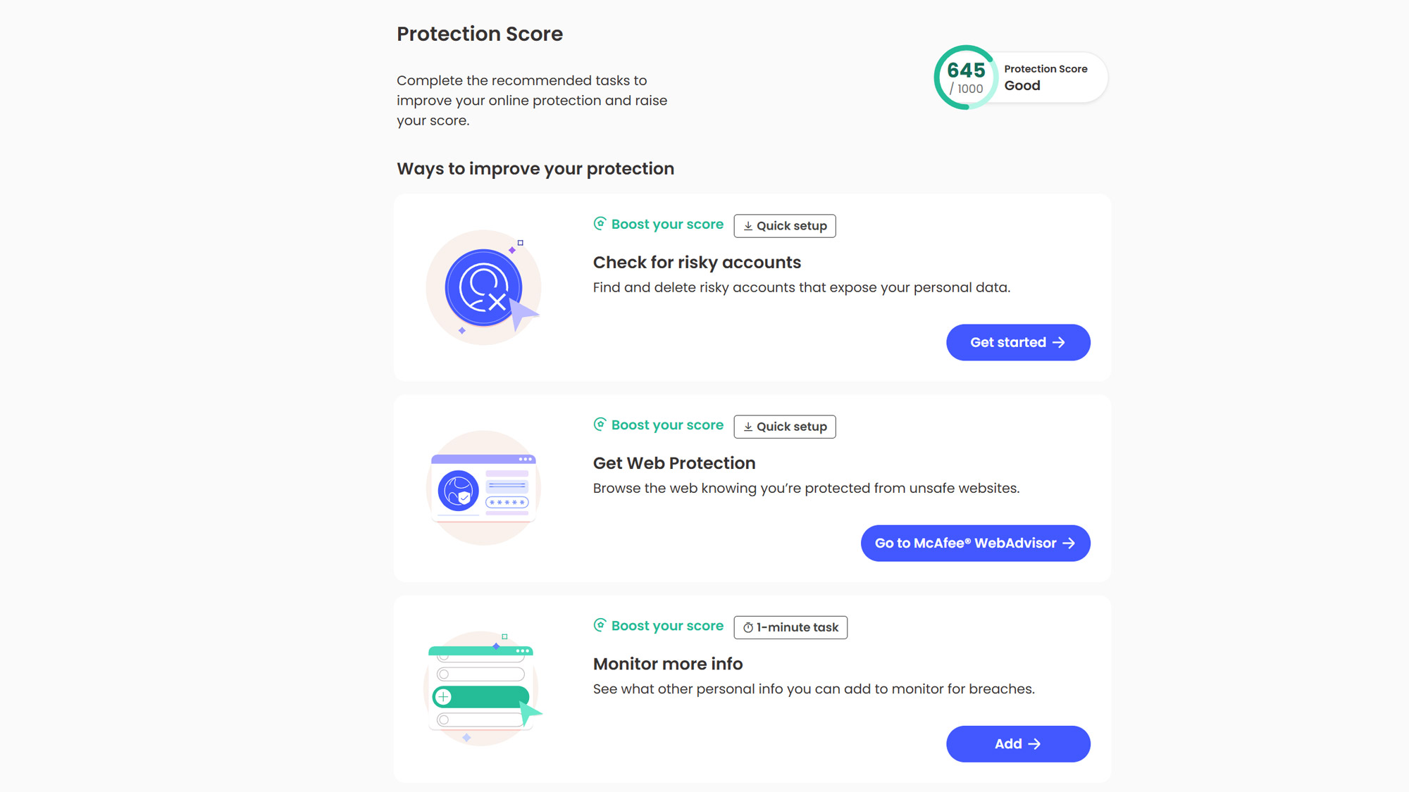1409x792 pixels.
Task: Click the Web Protection browser illustration
Action: (x=483, y=488)
